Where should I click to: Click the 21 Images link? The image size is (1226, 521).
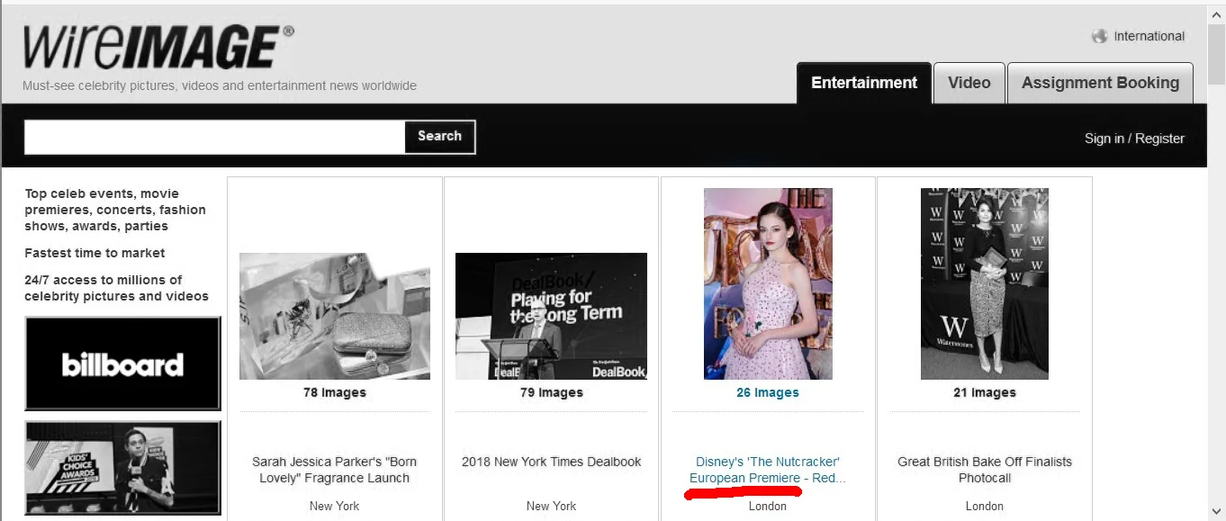coord(985,392)
